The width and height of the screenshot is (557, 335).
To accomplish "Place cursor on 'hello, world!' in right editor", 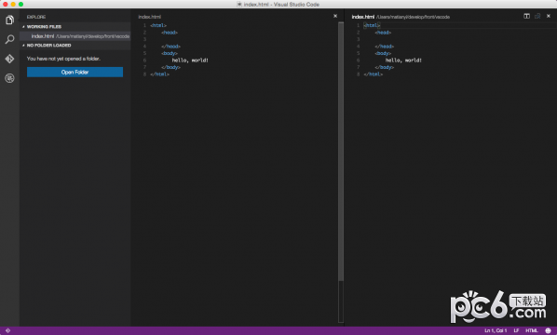I will click(403, 60).
